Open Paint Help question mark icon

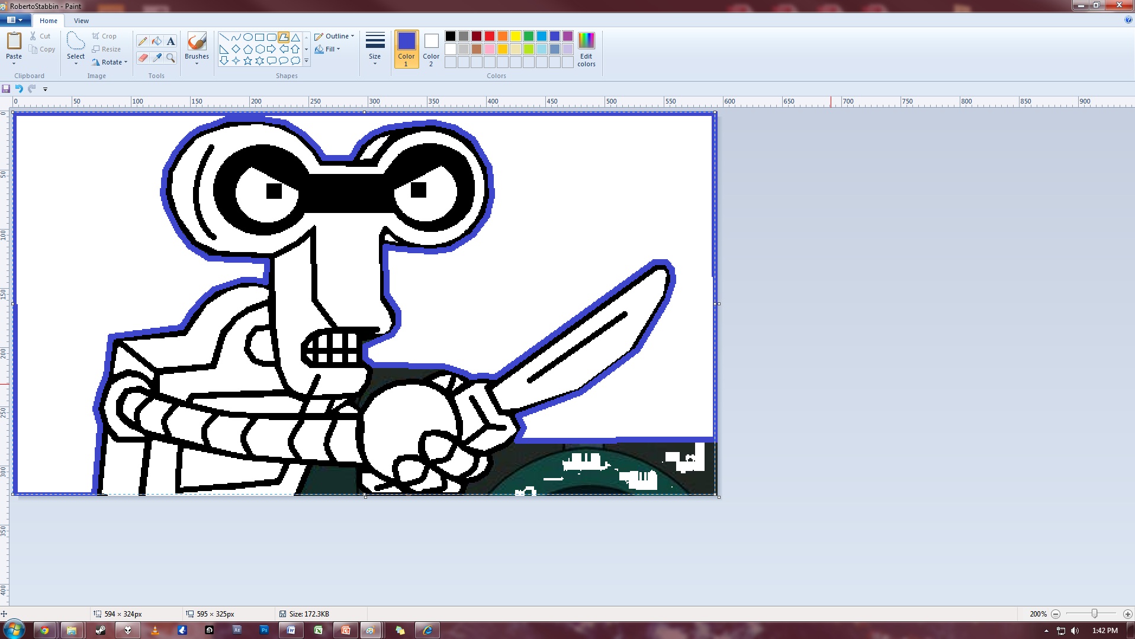click(1128, 20)
